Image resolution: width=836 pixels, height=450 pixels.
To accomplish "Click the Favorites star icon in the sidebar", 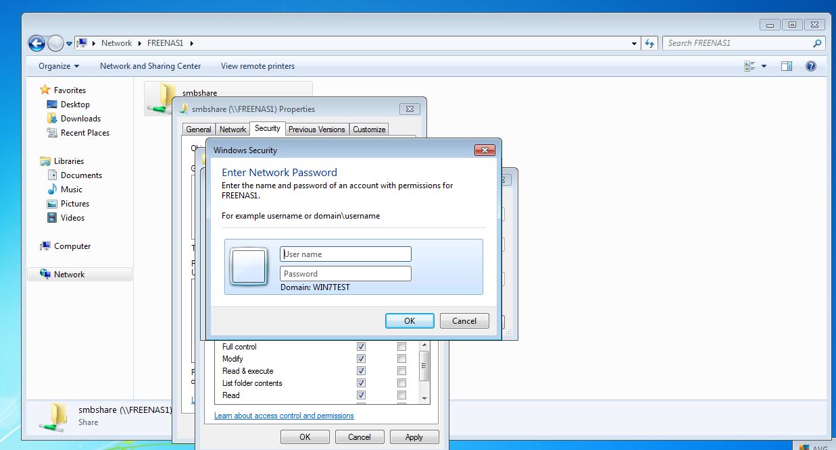I will coord(45,90).
